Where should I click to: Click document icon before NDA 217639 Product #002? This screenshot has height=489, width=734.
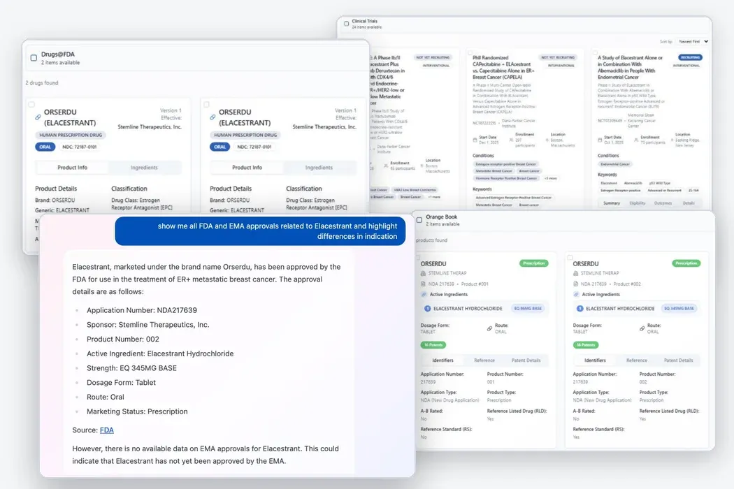pyautogui.click(x=576, y=284)
